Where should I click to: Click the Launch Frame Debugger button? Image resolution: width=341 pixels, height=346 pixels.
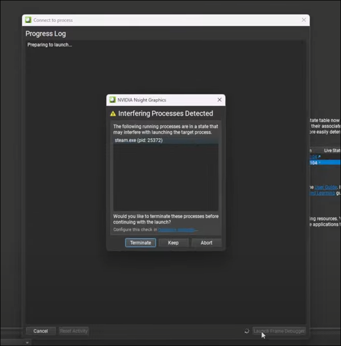pyautogui.click(x=279, y=331)
